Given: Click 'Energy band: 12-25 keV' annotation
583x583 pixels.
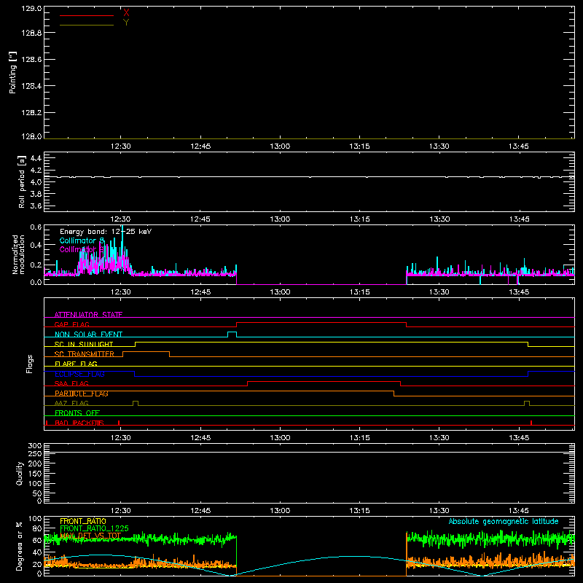Looking at the screenshot, I should 106,231.
